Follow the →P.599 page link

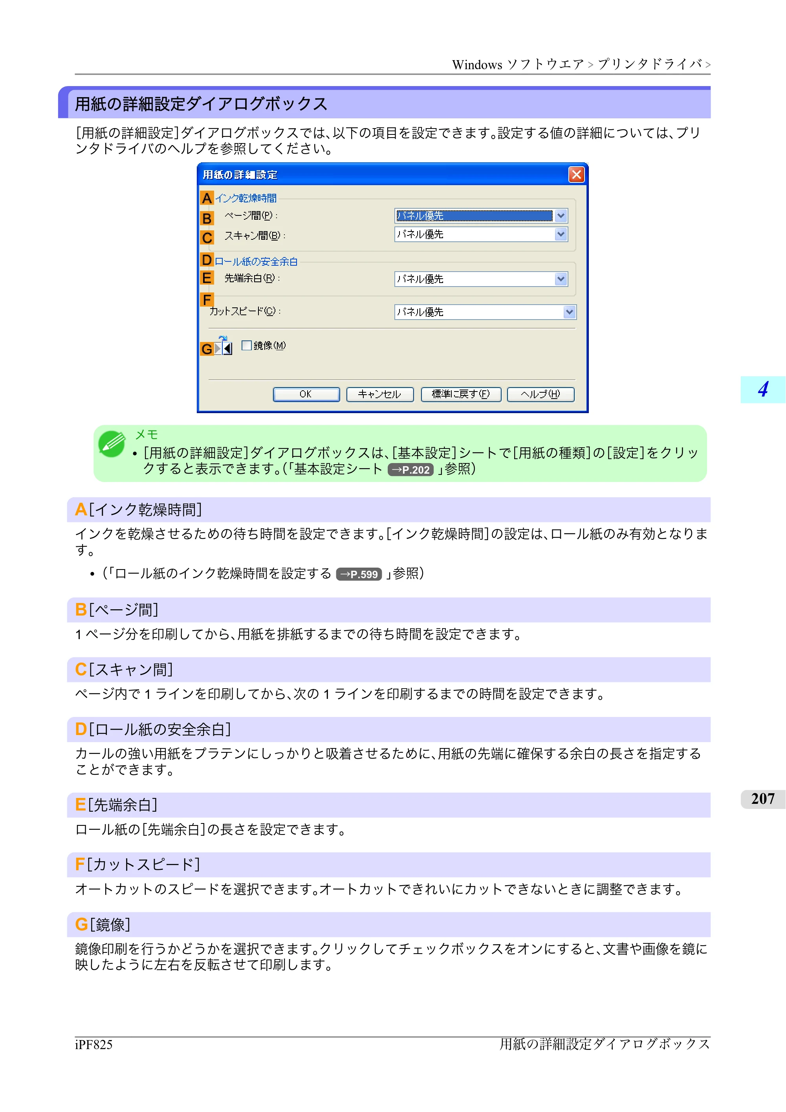pos(359,574)
